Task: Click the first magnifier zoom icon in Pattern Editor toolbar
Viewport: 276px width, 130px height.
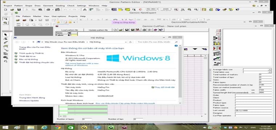Action: pyautogui.click(x=176, y=10)
